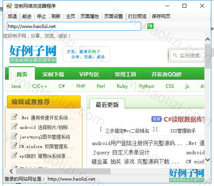Screen dimensions: 214x186
Task: Open the Python category link
Action: coord(147,86)
